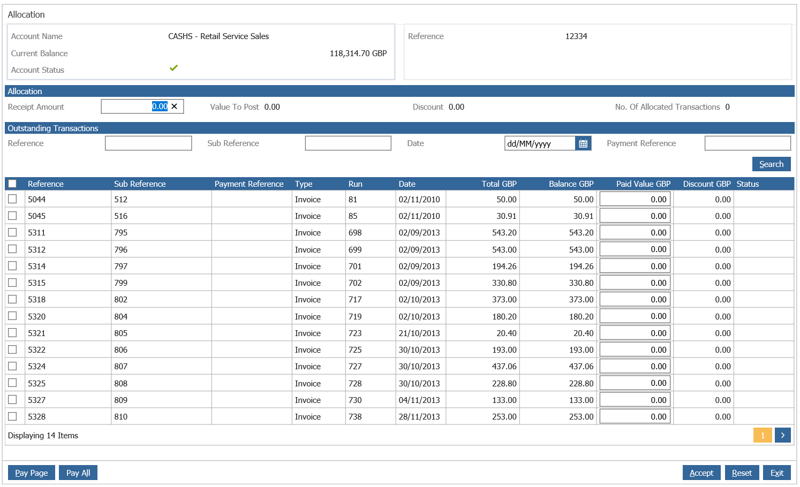Clear the Receipt Amount with X icon

tap(174, 106)
